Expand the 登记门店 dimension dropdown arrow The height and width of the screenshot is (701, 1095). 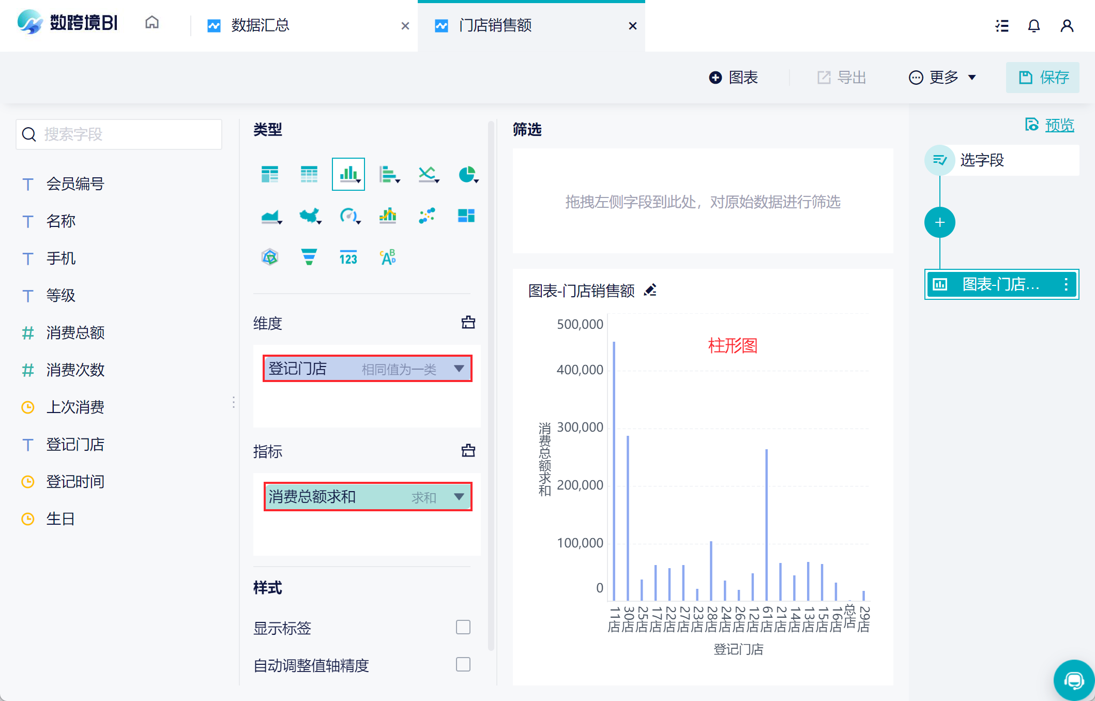pyautogui.click(x=459, y=369)
